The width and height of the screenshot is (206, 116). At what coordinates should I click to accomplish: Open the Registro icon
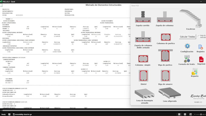click(201, 47)
